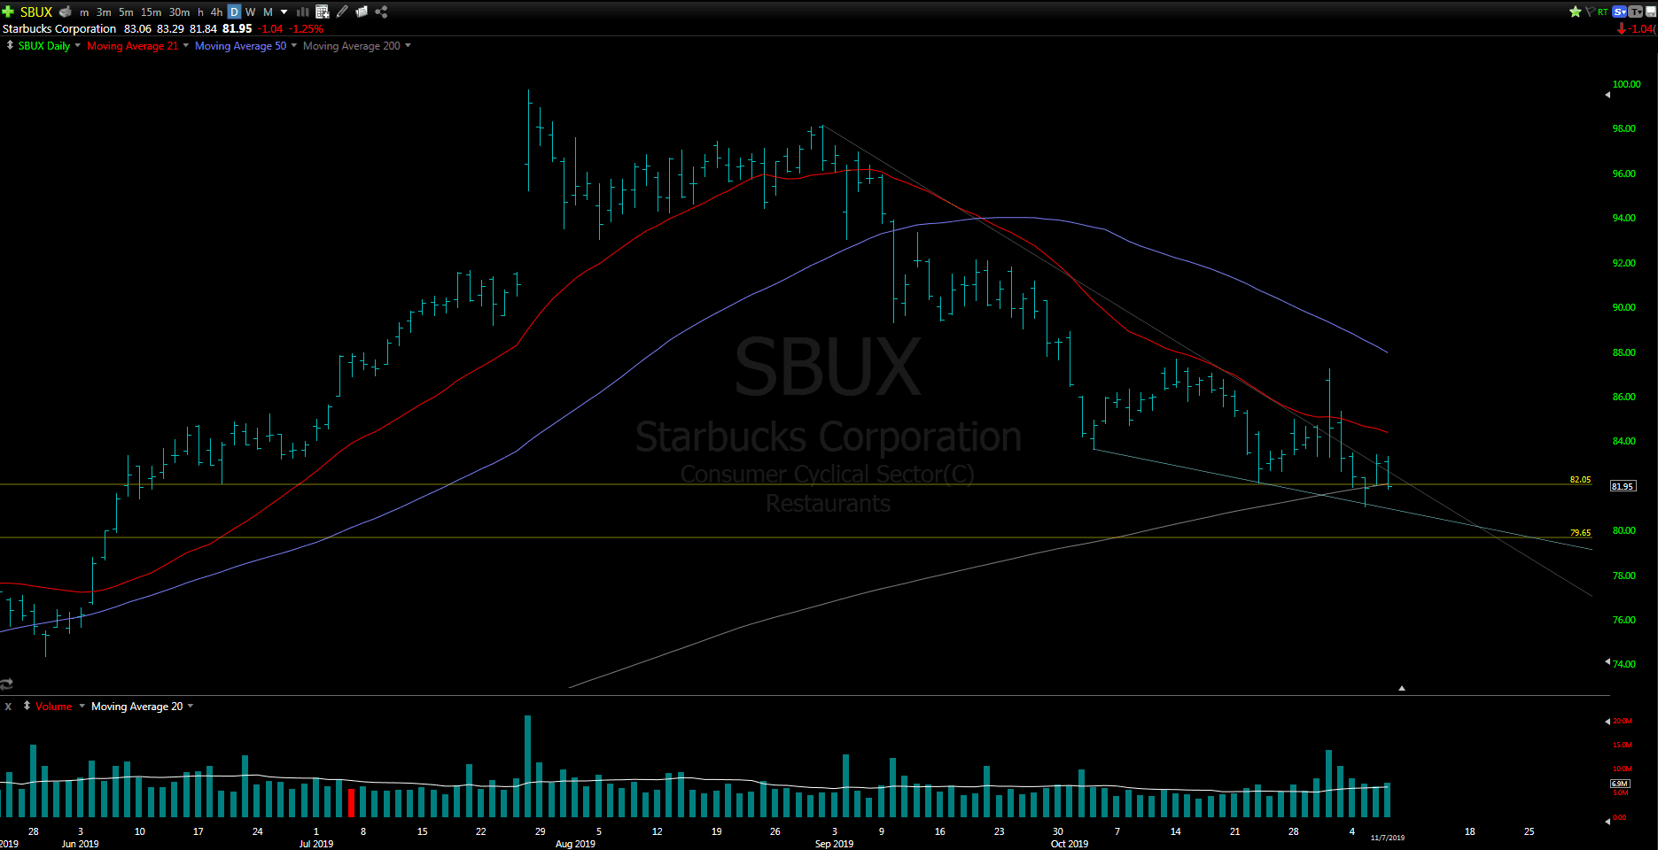Click the white triangle marker above the volume pane
Viewport: 1658px width, 850px height.
click(1402, 688)
